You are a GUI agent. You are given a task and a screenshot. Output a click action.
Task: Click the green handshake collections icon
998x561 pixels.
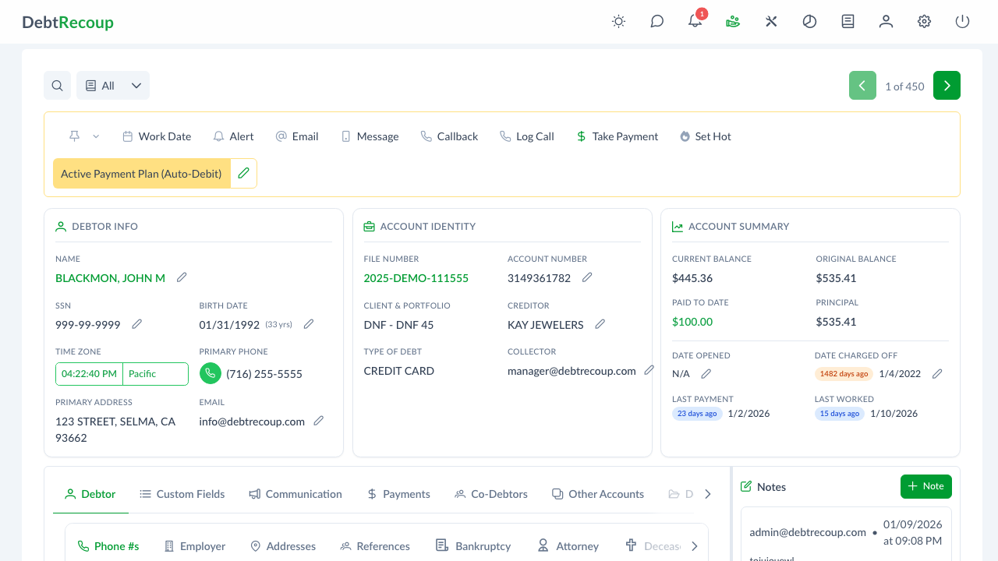(733, 21)
